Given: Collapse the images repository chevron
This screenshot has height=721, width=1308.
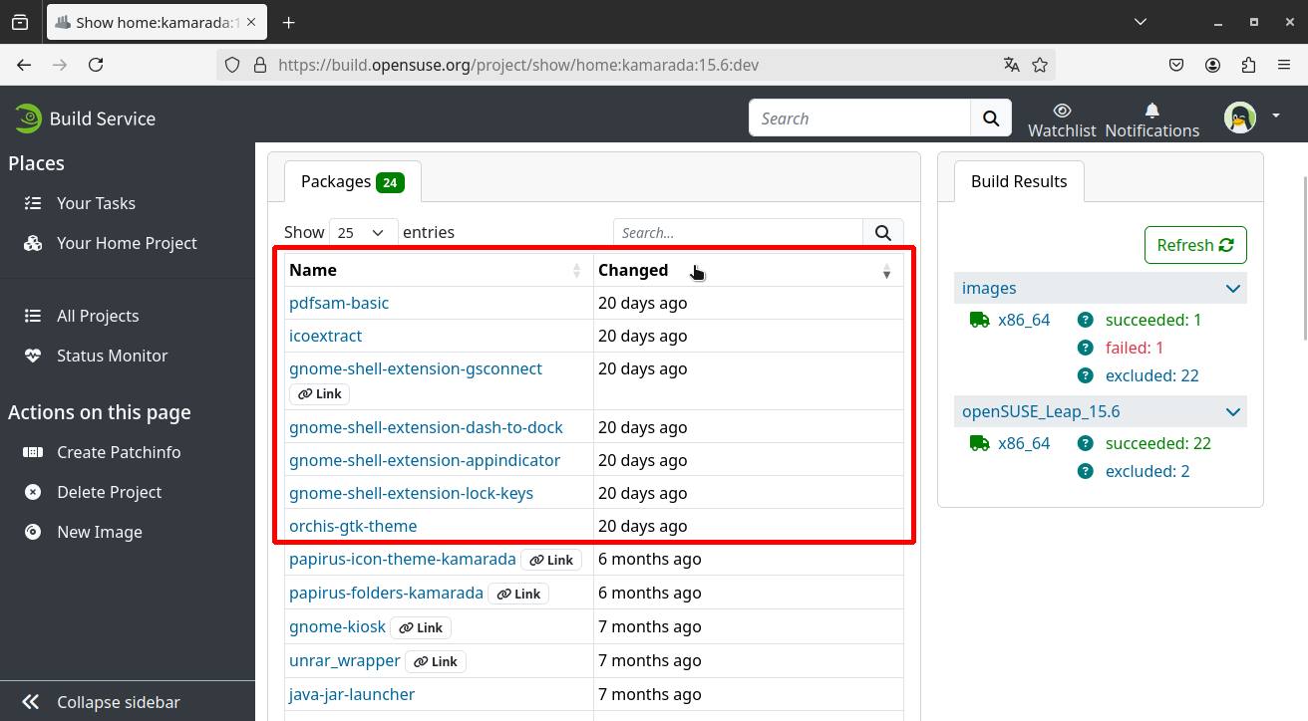Looking at the screenshot, I should (1232, 288).
